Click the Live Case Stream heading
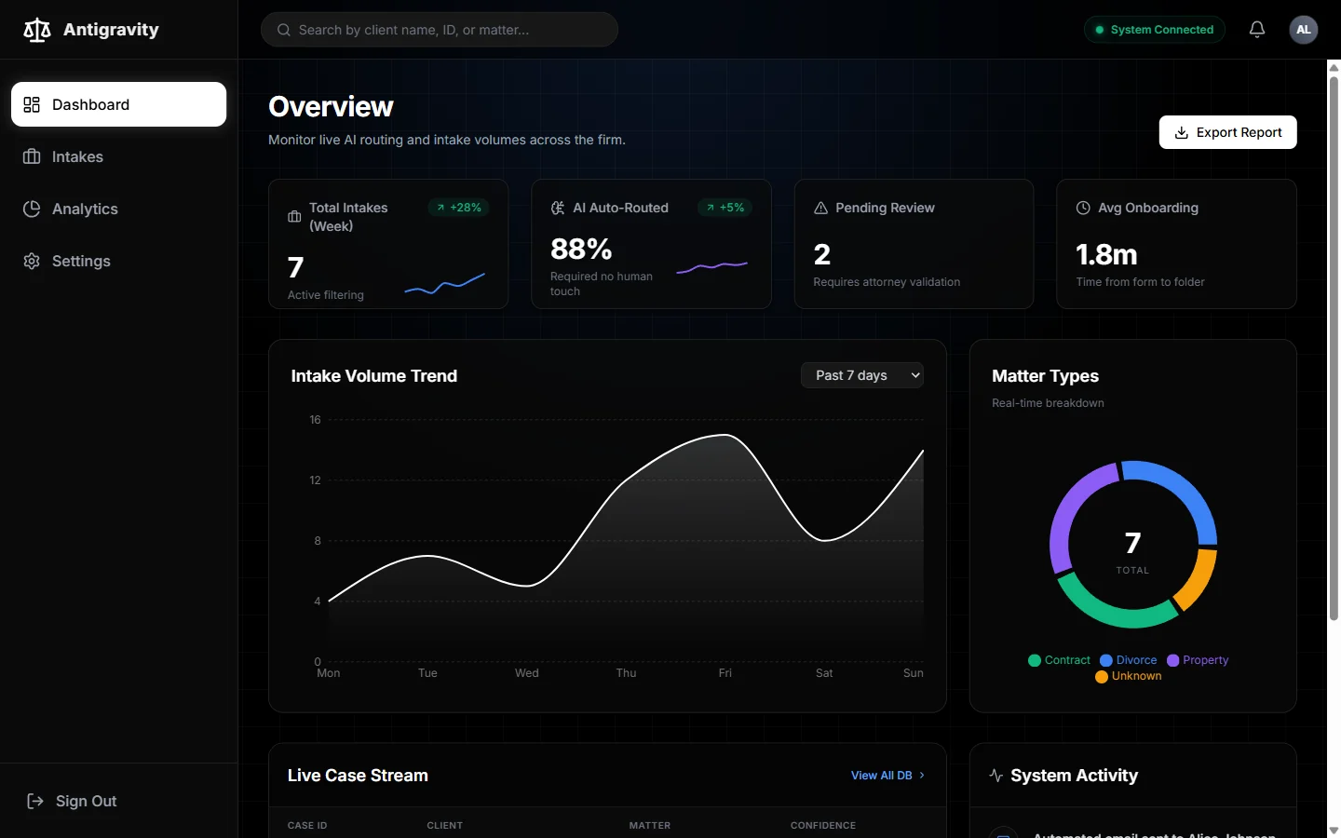This screenshot has width=1341, height=838. [x=358, y=776]
